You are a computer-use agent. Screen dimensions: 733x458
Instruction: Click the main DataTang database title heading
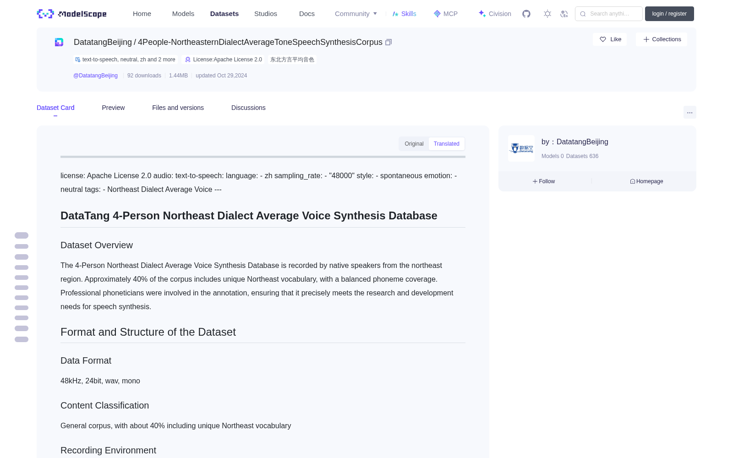[249, 216]
